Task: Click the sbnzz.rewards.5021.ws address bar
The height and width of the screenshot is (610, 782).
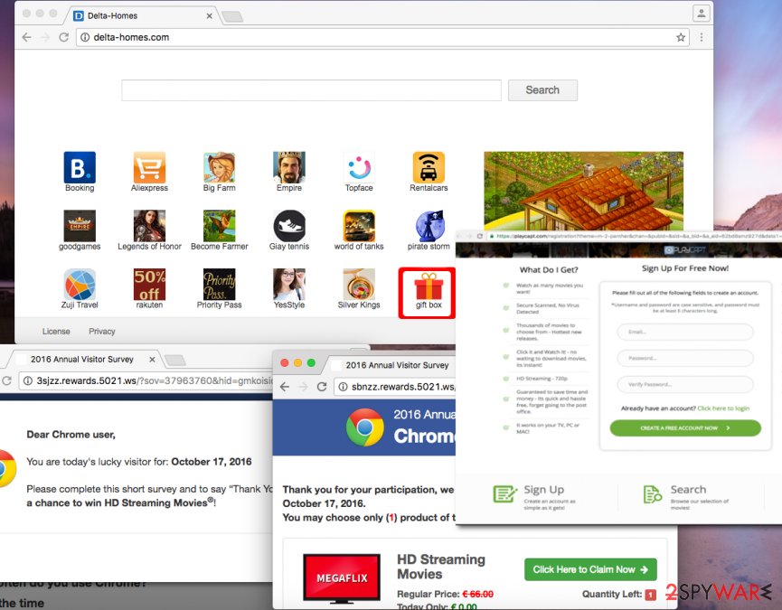Action: click(395, 387)
